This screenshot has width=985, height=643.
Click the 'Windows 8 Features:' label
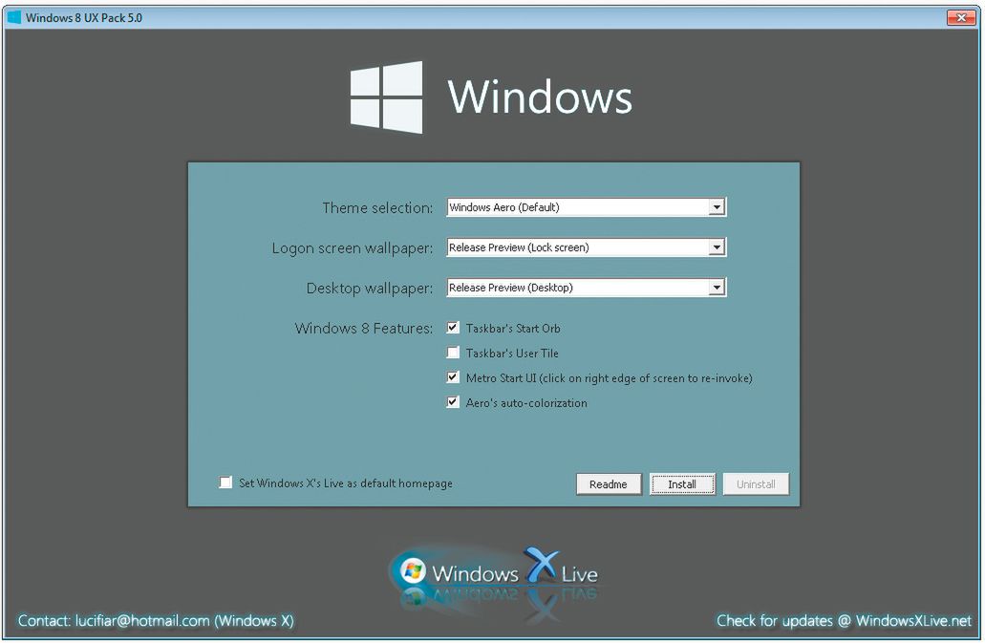point(364,328)
